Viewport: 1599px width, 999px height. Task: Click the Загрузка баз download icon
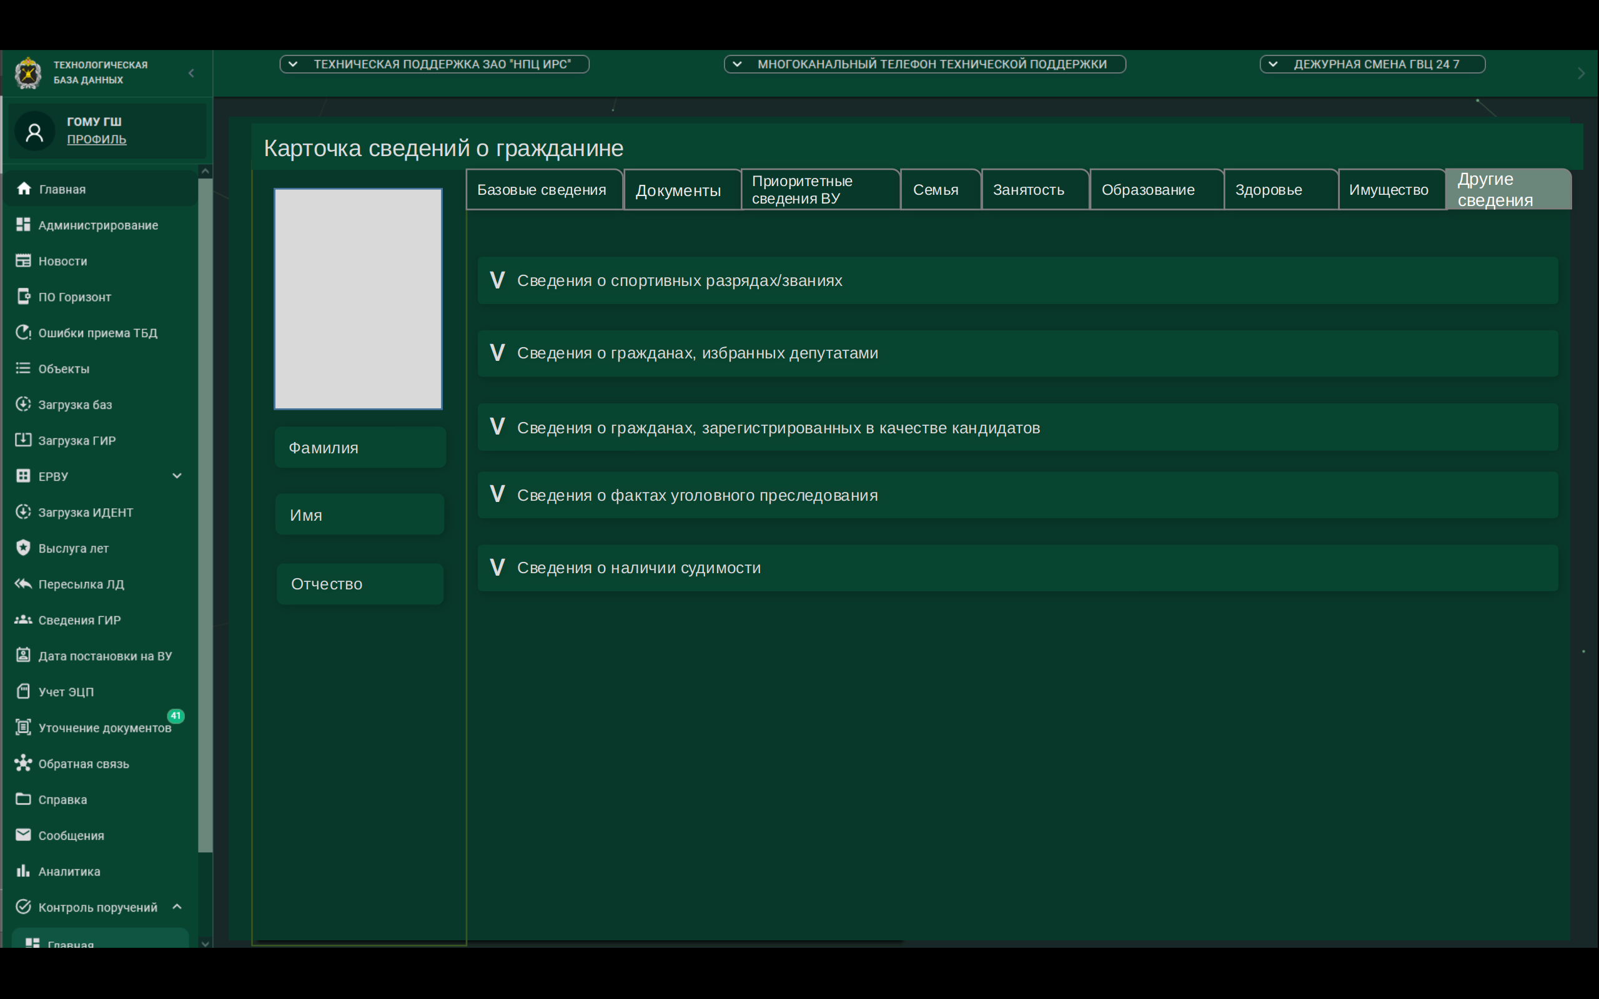coord(23,404)
